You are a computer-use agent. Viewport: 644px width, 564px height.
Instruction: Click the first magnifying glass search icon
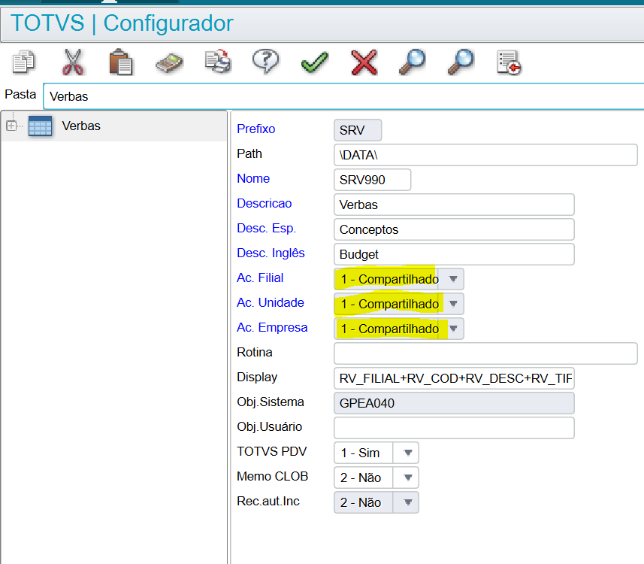[412, 62]
